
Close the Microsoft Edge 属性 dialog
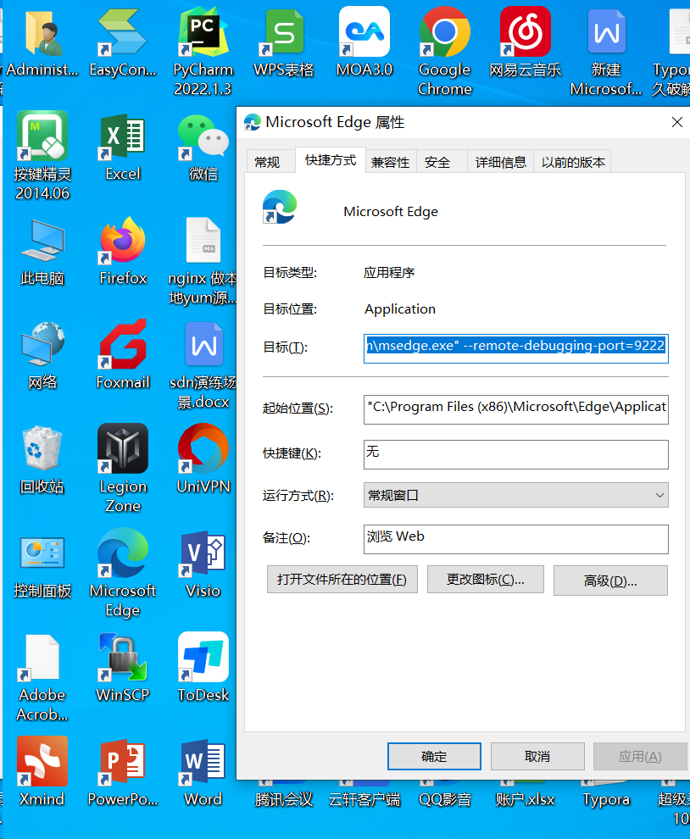(x=677, y=123)
